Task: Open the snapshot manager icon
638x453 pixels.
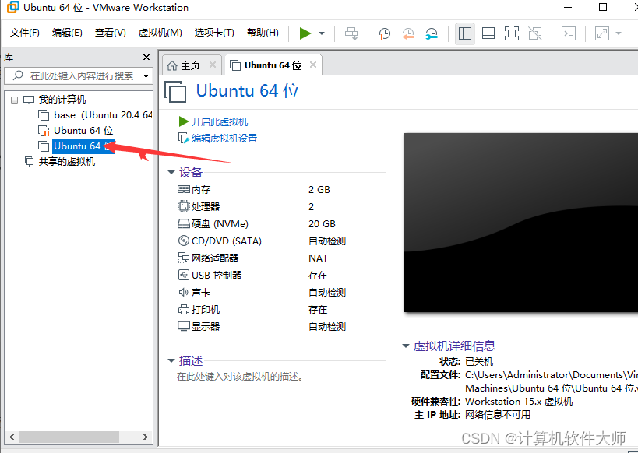Action: (x=432, y=33)
